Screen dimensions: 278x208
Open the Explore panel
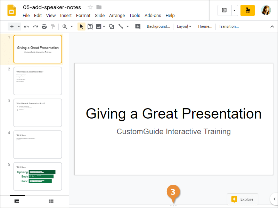(x=242, y=199)
